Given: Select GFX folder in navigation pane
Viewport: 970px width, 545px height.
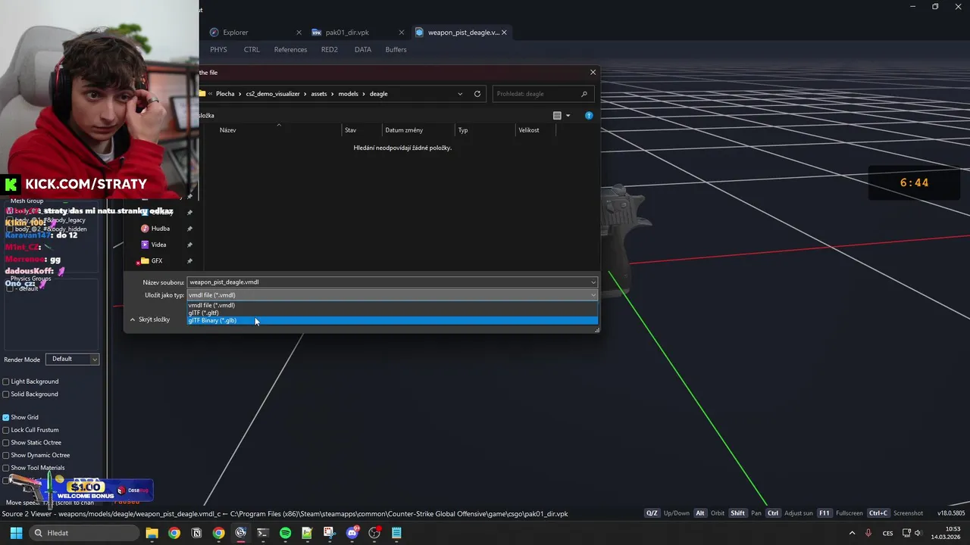Looking at the screenshot, I should click(157, 260).
